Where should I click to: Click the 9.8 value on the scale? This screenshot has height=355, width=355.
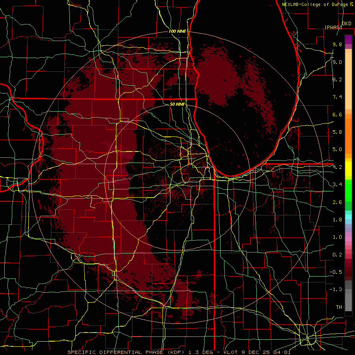(337, 45)
